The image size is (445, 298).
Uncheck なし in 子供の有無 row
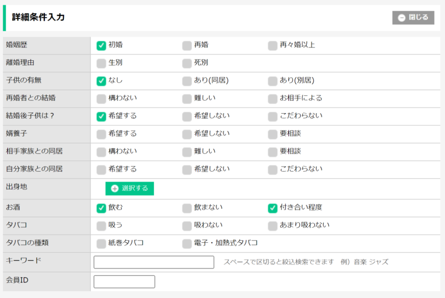[101, 81]
